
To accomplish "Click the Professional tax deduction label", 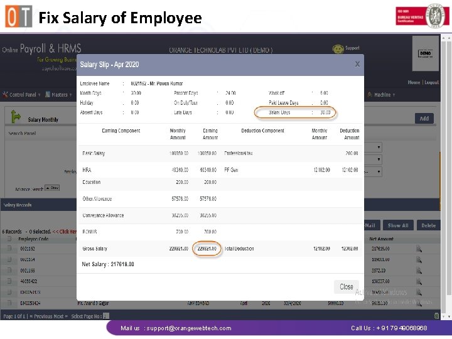I will 238,153.
